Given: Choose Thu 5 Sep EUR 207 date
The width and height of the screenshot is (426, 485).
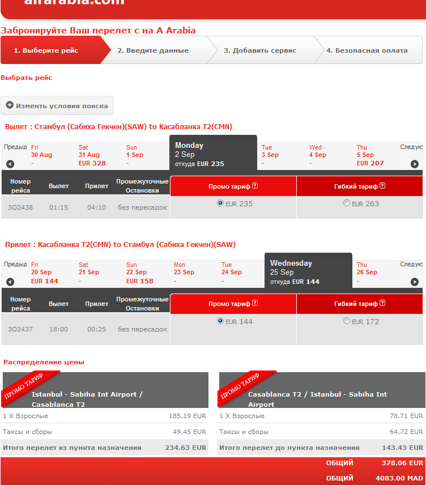Looking at the screenshot, I should click(370, 155).
